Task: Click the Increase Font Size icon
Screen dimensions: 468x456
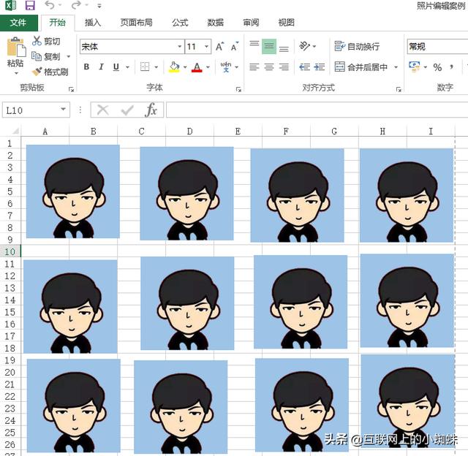Action: pos(219,47)
